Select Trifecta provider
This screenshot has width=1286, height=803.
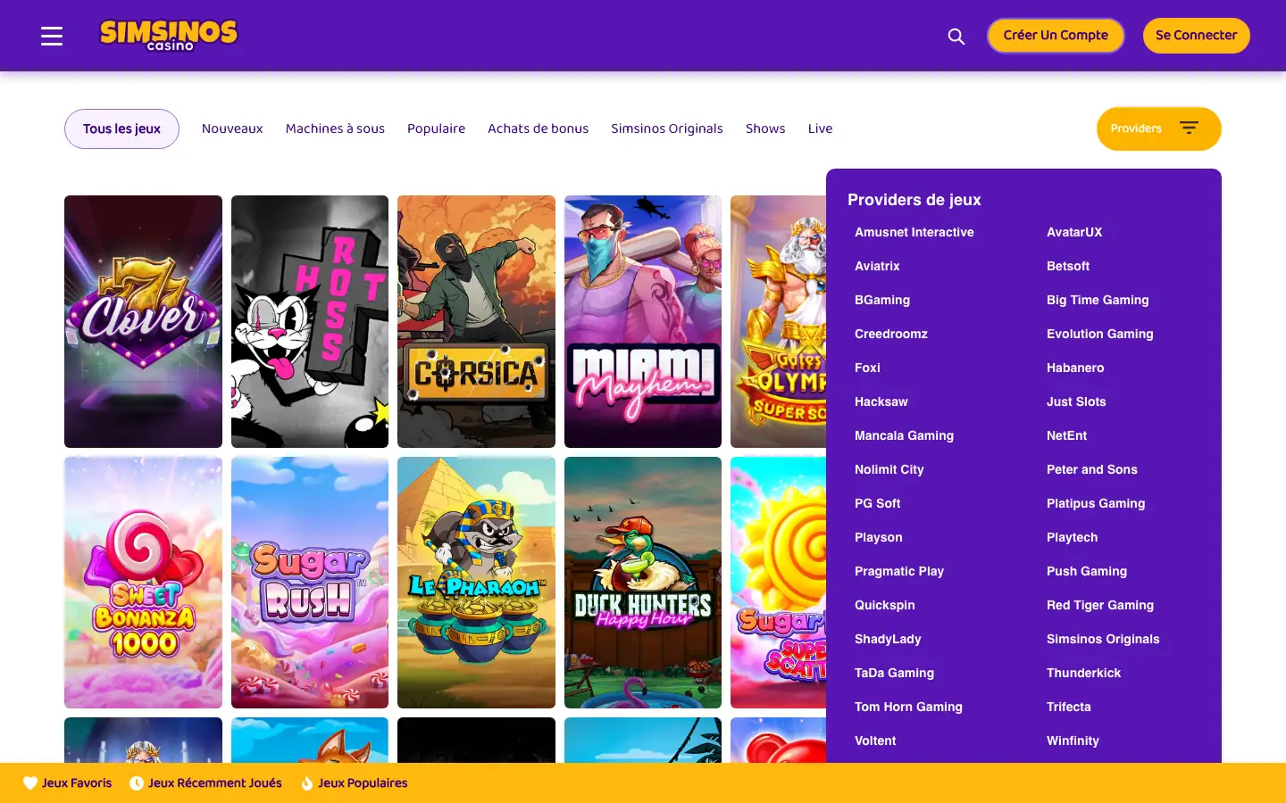1069,707
